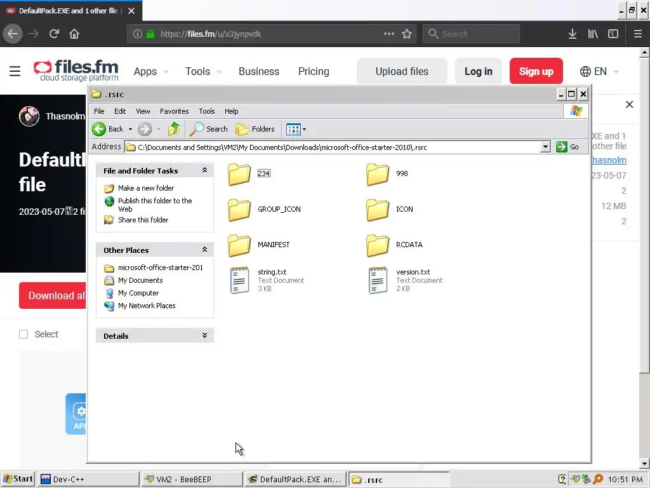This screenshot has height=488, width=650.
Task: Open the Favorites menu
Action: (x=174, y=111)
